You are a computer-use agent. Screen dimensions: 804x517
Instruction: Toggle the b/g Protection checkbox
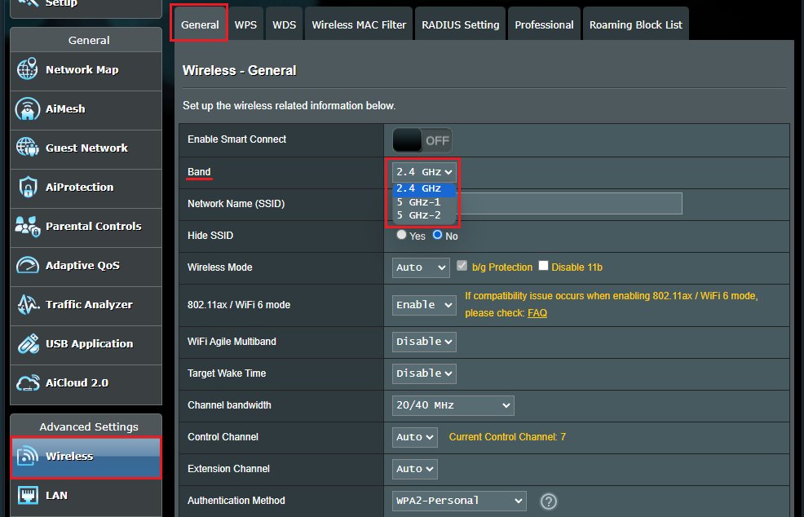462,266
